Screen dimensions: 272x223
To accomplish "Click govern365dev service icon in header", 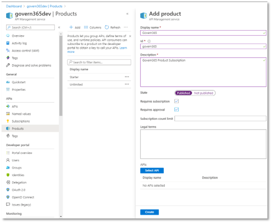I will tap(9, 15).
